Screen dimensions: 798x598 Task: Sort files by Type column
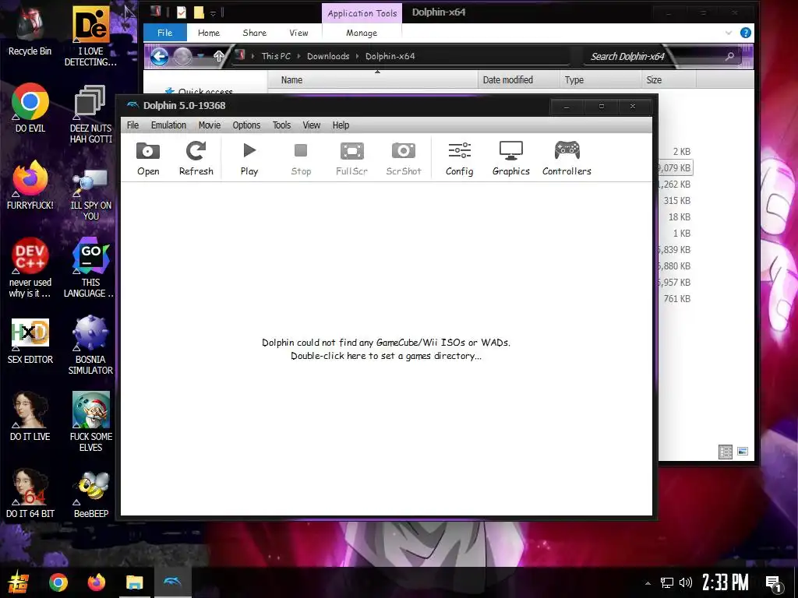(x=600, y=80)
